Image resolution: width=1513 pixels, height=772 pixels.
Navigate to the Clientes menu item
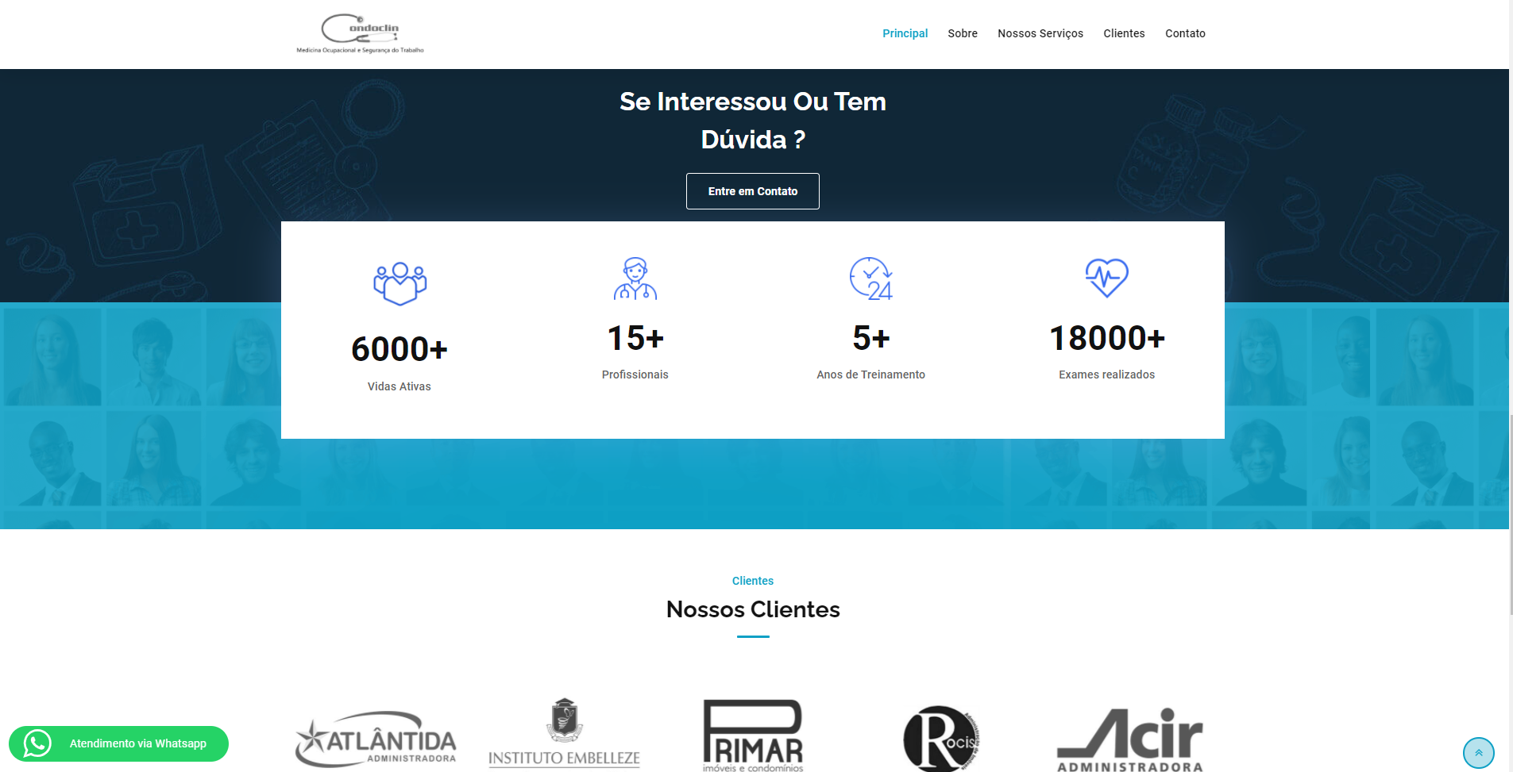[1124, 33]
